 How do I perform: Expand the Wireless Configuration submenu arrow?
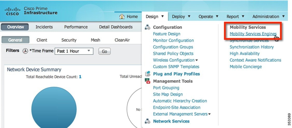coord(197,60)
